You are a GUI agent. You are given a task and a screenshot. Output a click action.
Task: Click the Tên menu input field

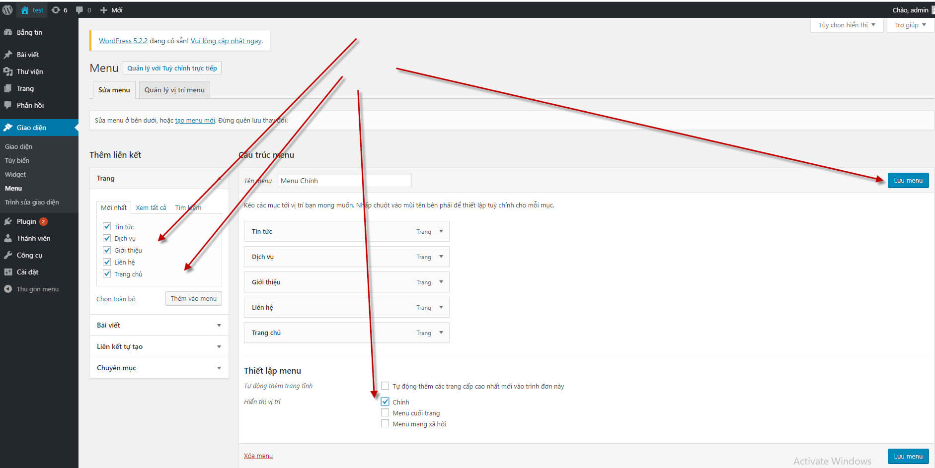tap(344, 181)
